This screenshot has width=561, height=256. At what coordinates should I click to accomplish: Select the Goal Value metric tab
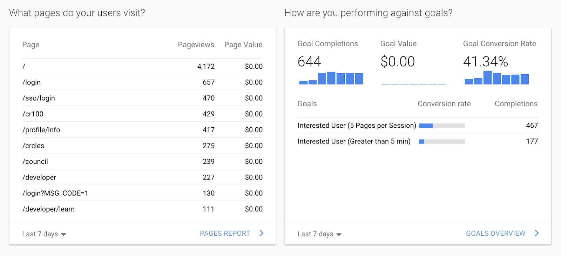coord(398,44)
